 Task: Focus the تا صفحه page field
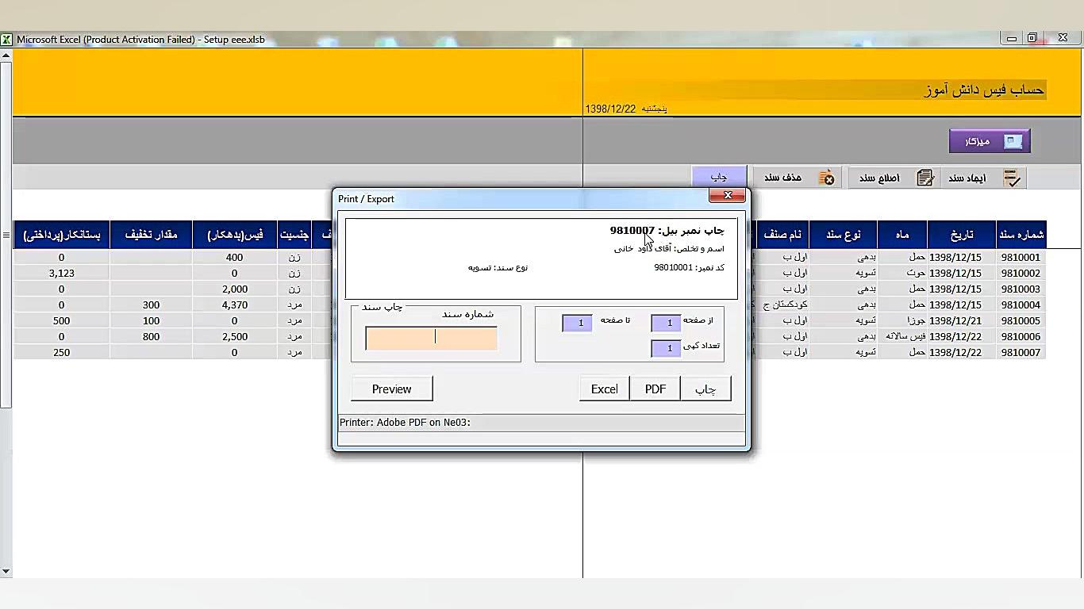[577, 323]
